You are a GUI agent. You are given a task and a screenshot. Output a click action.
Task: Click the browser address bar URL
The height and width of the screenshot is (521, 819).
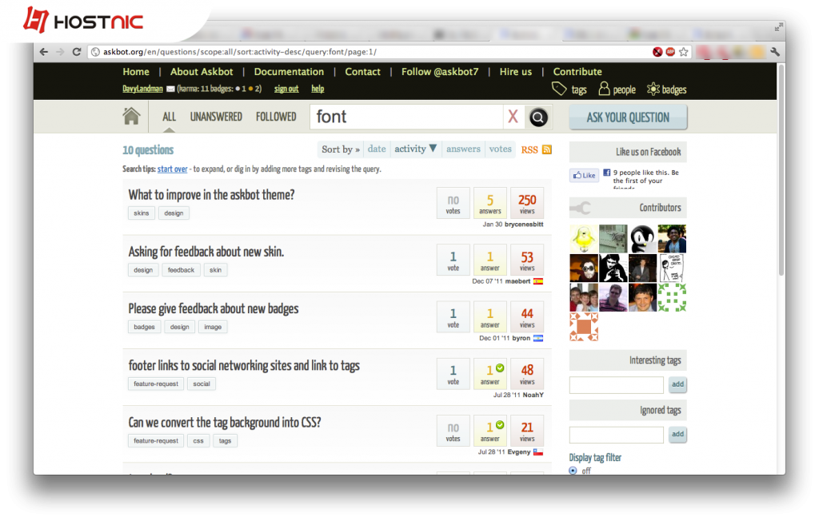coord(240,52)
